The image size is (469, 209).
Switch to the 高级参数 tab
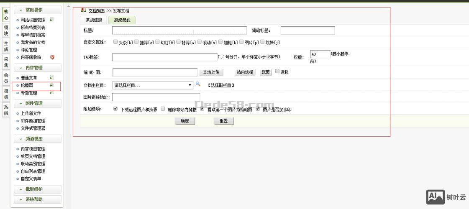[x=122, y=20]
